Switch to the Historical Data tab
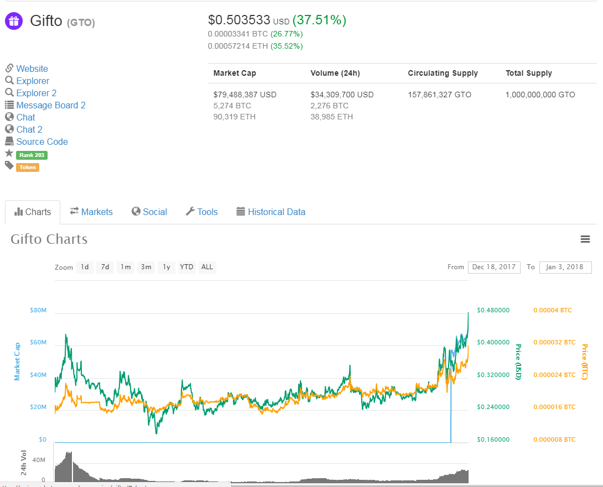603x487 pixels. 271,212
